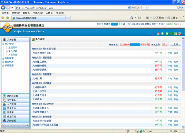Click the browser Forward arrow button

[8, 8]
